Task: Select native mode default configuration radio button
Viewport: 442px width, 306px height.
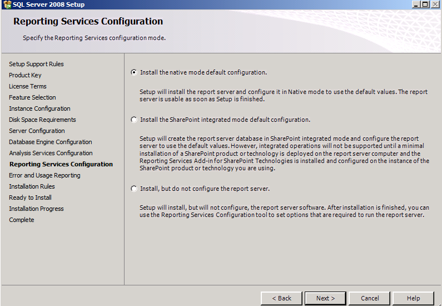Action: coord(134,72)
